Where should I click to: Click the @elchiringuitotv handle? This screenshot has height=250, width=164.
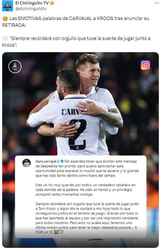tap(31, 9)
